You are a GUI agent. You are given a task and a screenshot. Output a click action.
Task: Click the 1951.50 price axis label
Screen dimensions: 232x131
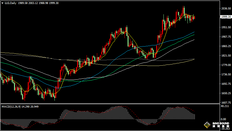(x=226, y=27)
